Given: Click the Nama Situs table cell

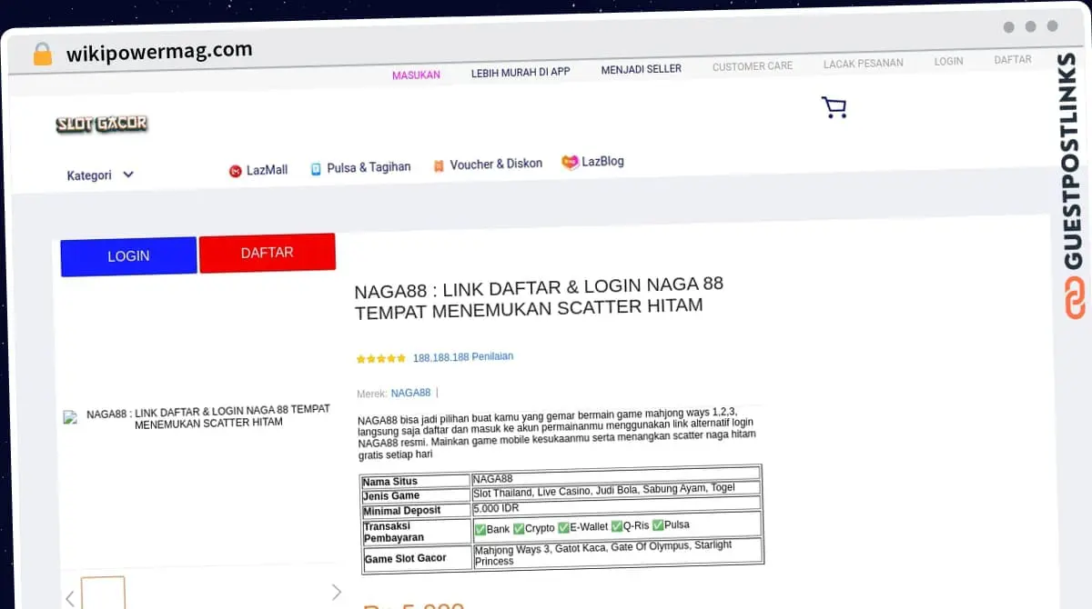Looking at the screenshot, I should (416, 482).
